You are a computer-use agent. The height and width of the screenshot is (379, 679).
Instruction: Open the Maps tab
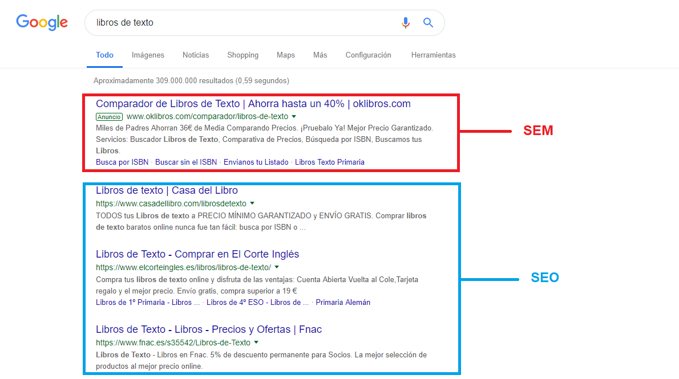click(x=286, y=55)
